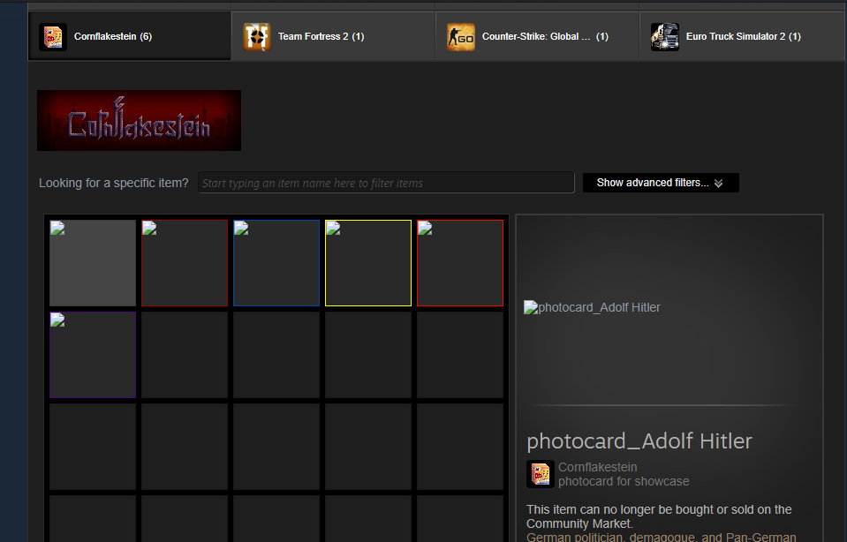Screen dimensions: 847x542
Task: Click the Cornflakestein red banner logo
Action: click(x=139, y=120)
